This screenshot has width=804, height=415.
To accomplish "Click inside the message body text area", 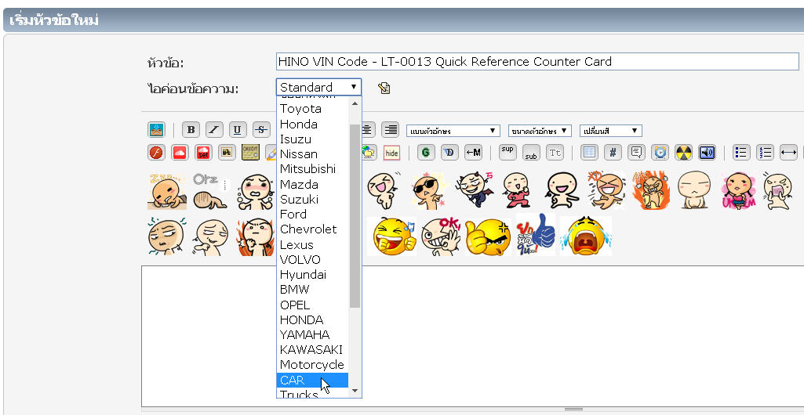I will [471, 336].
